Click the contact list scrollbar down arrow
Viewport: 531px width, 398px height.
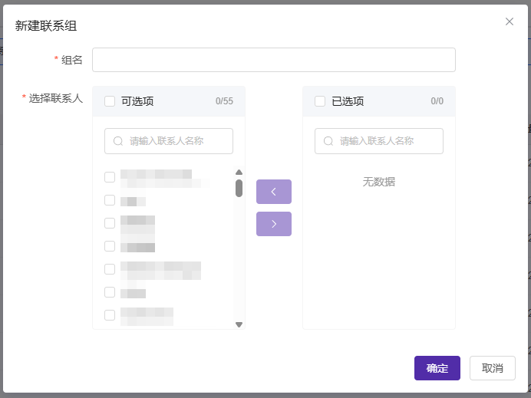tap(239, 324)
